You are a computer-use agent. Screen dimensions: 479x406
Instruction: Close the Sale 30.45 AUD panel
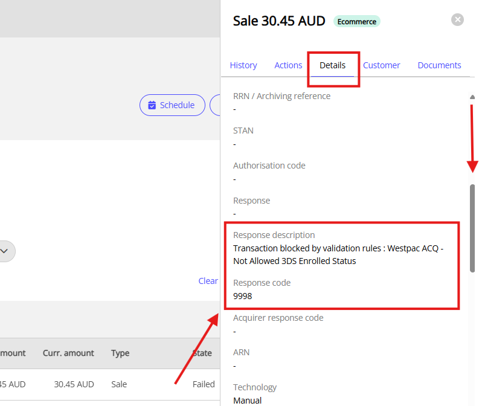[x=457, y=20]
